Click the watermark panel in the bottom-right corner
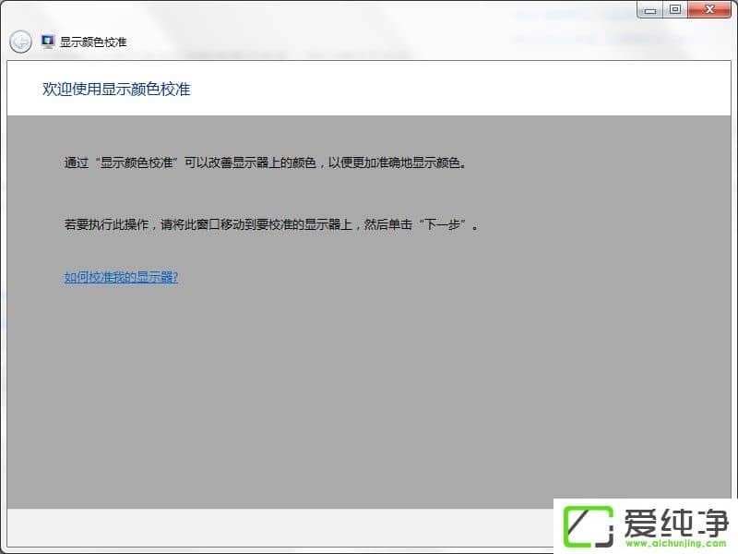The width and height of the screenshot is (738, 554). 646,526
